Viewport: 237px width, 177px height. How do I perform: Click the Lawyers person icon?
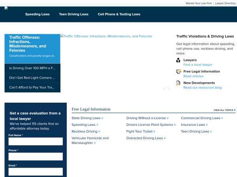178,60
